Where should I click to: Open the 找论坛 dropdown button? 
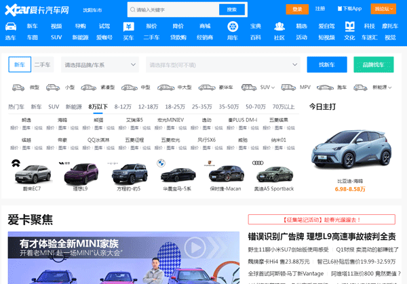point(383,9)
